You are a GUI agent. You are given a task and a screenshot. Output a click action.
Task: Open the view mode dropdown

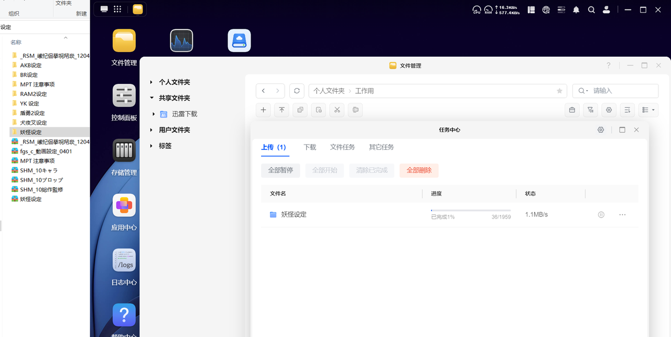[648, 110]
